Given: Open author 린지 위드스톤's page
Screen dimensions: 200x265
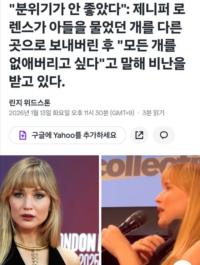Looking at the screenshot, I should (30, 103).
